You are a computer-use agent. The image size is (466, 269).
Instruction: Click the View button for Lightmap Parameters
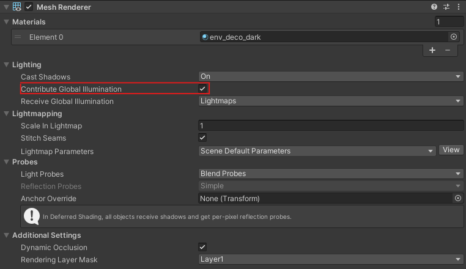451,150
